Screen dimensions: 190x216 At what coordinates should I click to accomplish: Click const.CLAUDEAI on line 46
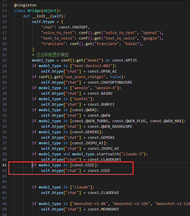(103, 192)
